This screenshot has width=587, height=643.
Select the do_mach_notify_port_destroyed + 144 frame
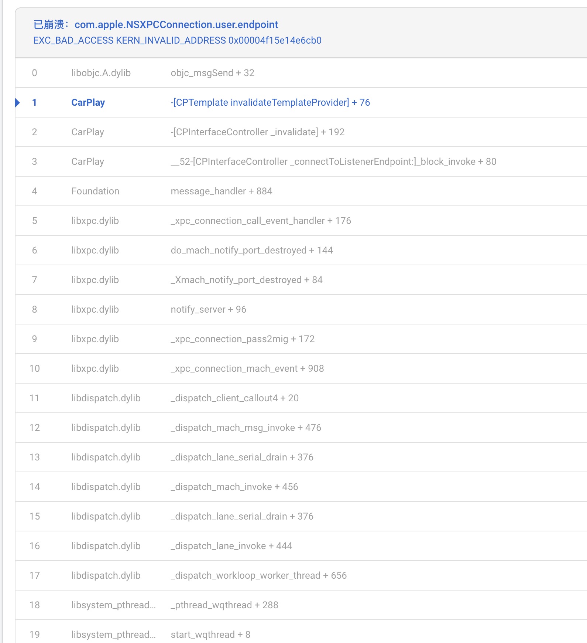(251, 250)
